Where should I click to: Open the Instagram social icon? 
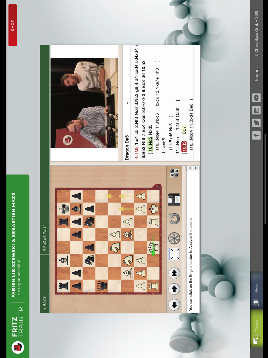click(x=256, y=110)
